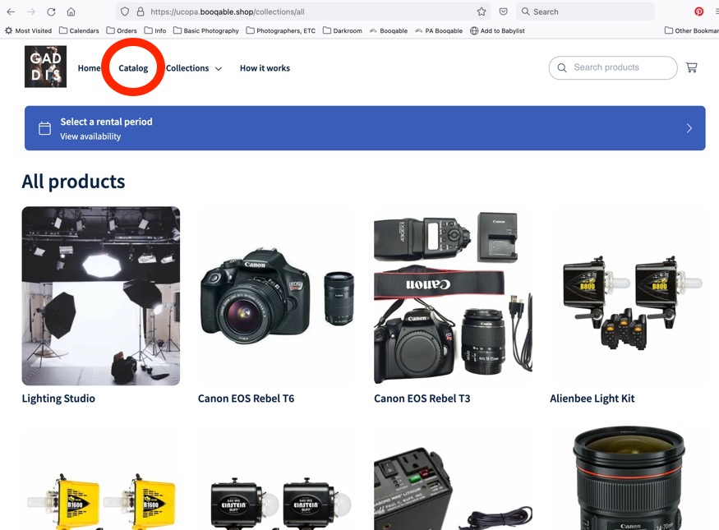Open the Info bookmark folder
Screen dimensions: 719x530
(155, 30)
